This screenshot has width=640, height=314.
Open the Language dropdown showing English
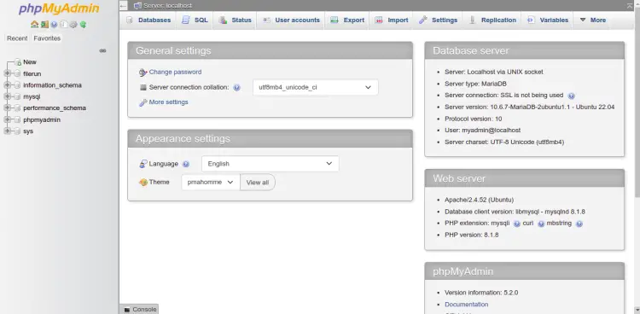click(x=271, y=164)
